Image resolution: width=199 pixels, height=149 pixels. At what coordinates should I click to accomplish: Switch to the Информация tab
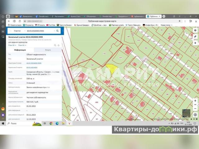(x=20, y=50)
